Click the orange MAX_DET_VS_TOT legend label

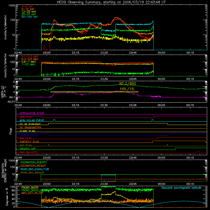pos(33,193)
